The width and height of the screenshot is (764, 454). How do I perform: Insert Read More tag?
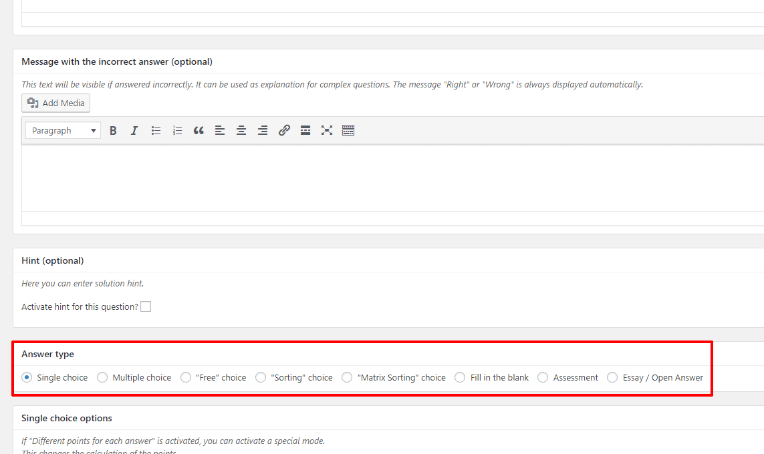[x=305, y=130]
